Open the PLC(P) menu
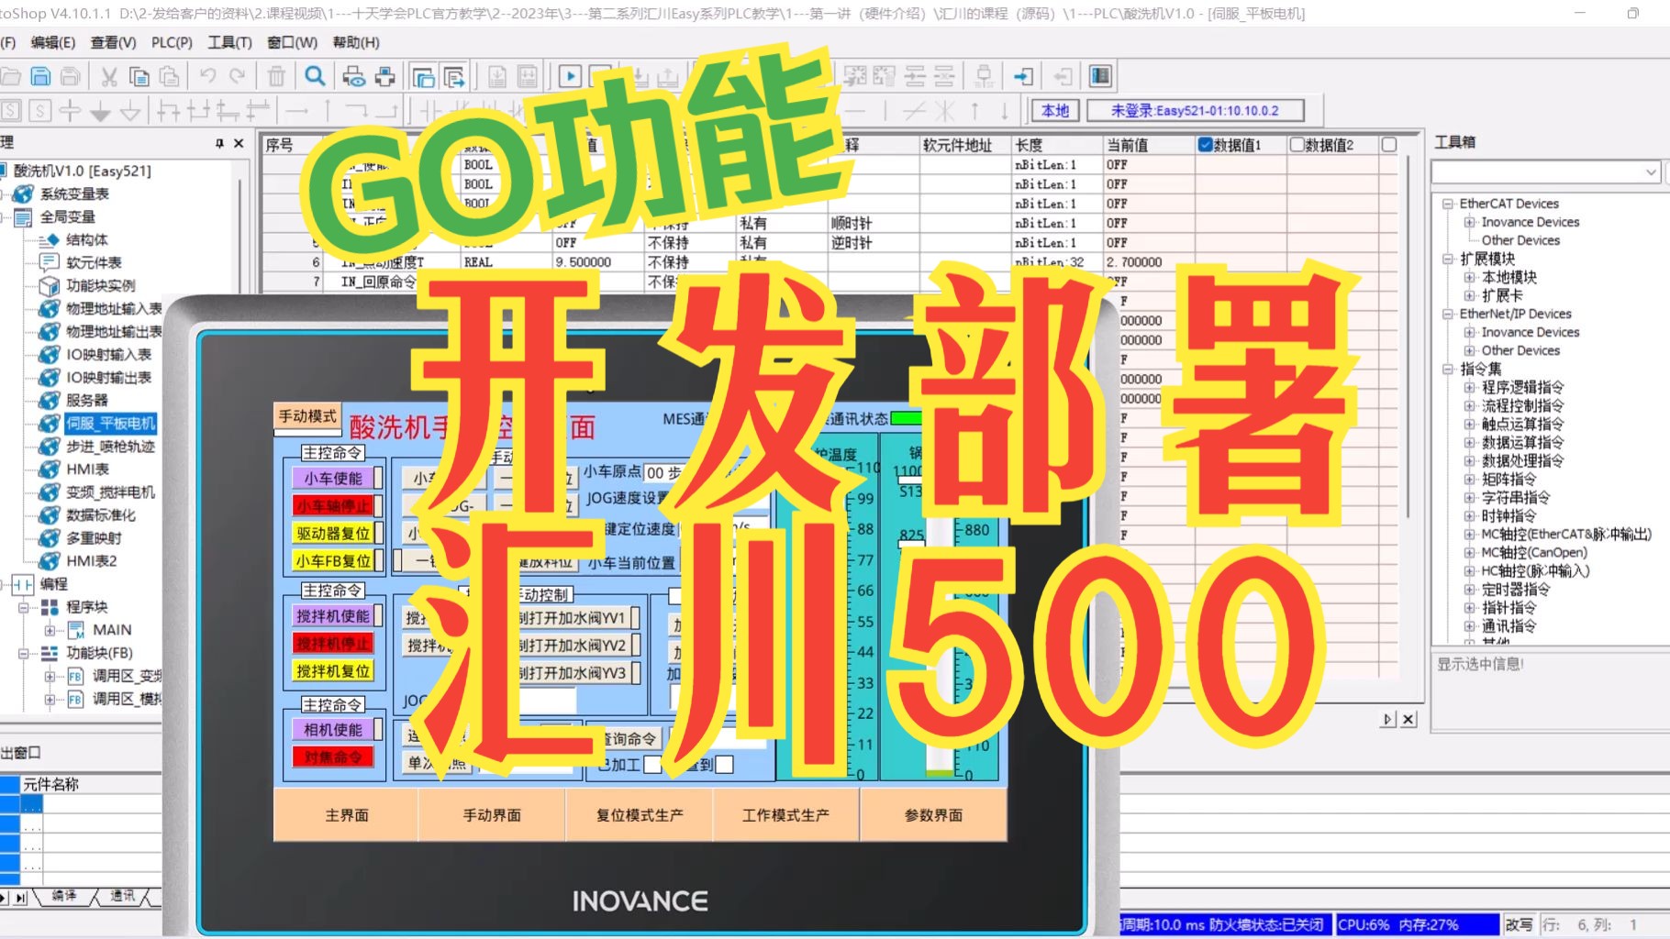This screenshot has height=939, width=1670. 172,42
